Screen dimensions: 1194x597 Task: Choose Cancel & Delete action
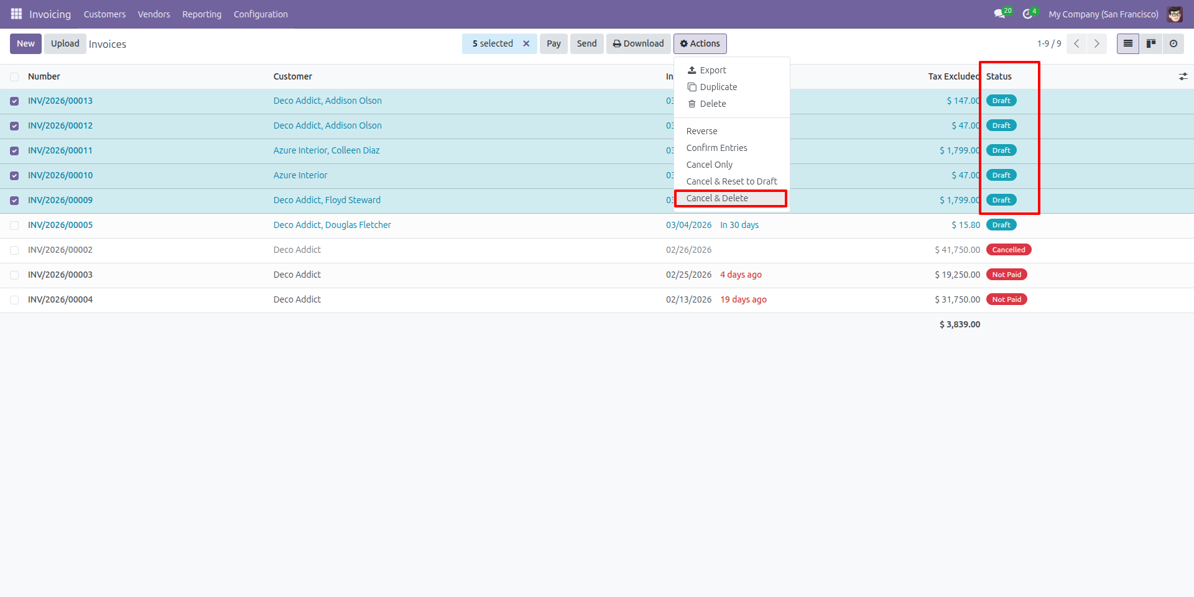(x=732, y=198)
